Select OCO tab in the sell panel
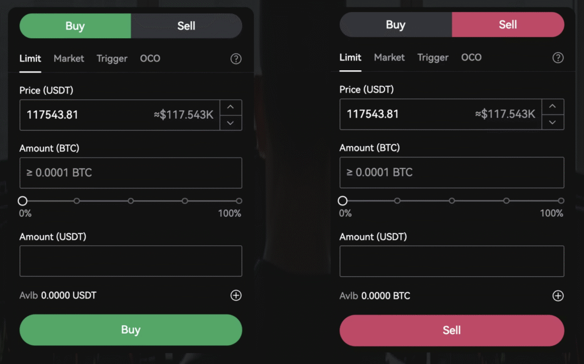The height and width of the screenshot is (364, 584). 471,57
